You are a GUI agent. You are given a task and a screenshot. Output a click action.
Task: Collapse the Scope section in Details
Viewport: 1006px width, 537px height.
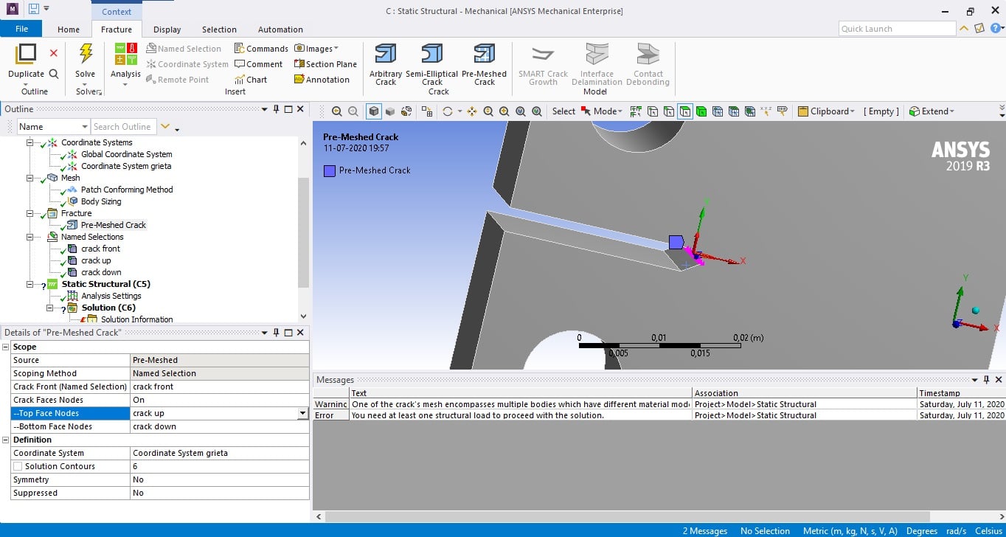(6, 347)
